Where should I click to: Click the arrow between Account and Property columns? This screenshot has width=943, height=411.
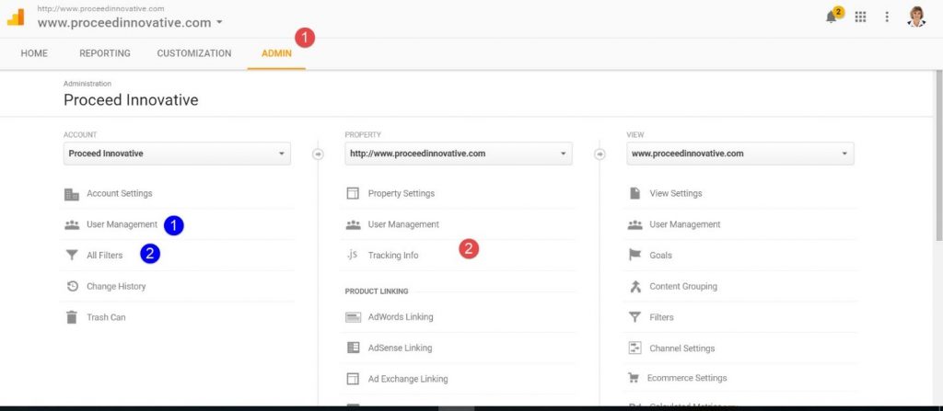[318, 154]
